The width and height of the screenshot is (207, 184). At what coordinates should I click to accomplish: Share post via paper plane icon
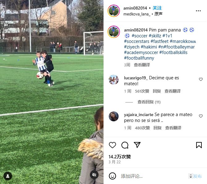[137, 145]
